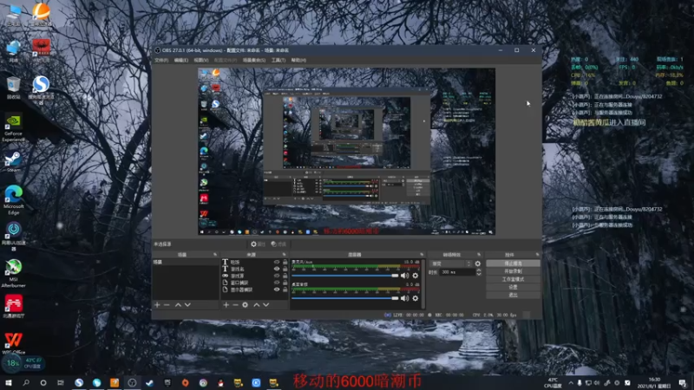Click Steam icon in the taskbar
Image resolution: width=694 pixels, height=390 pixels.
(149, 383)
